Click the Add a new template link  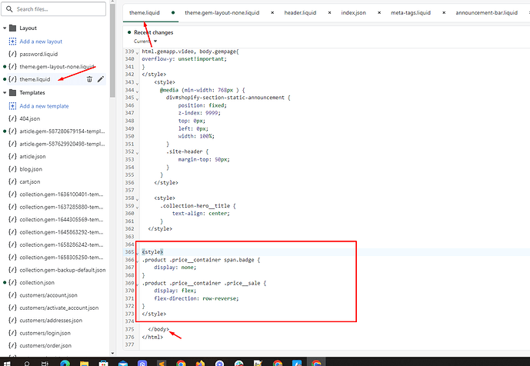coord(50,105)
